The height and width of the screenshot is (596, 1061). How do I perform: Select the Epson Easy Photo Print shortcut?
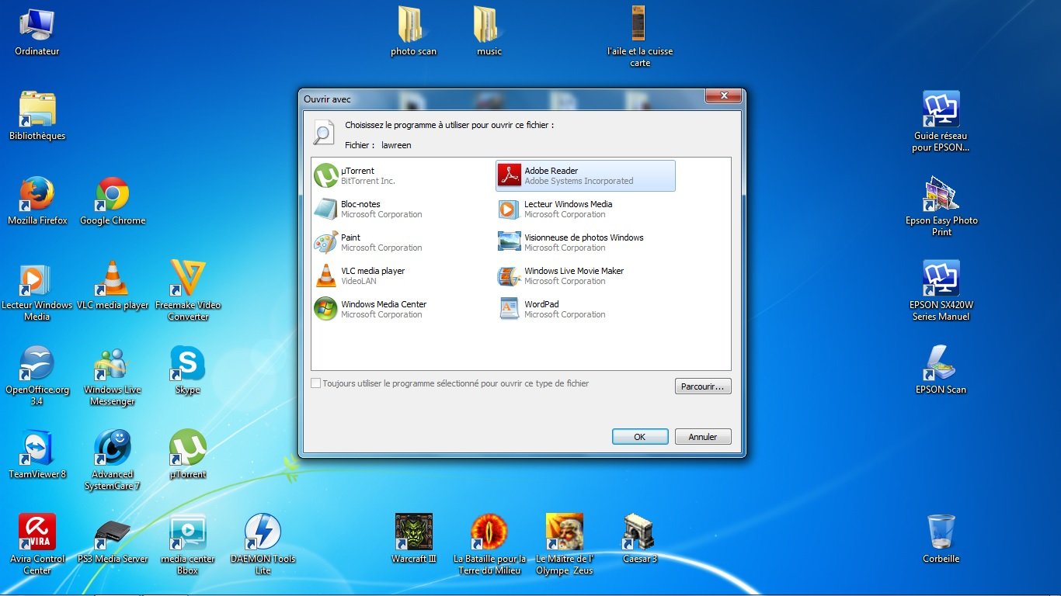[941, 206]
